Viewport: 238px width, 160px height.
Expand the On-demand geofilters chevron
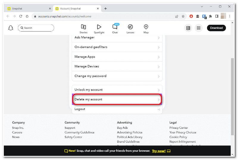(159, 47)
